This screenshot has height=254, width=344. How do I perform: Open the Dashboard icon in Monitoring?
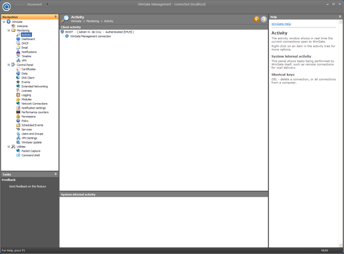point(18,39)
